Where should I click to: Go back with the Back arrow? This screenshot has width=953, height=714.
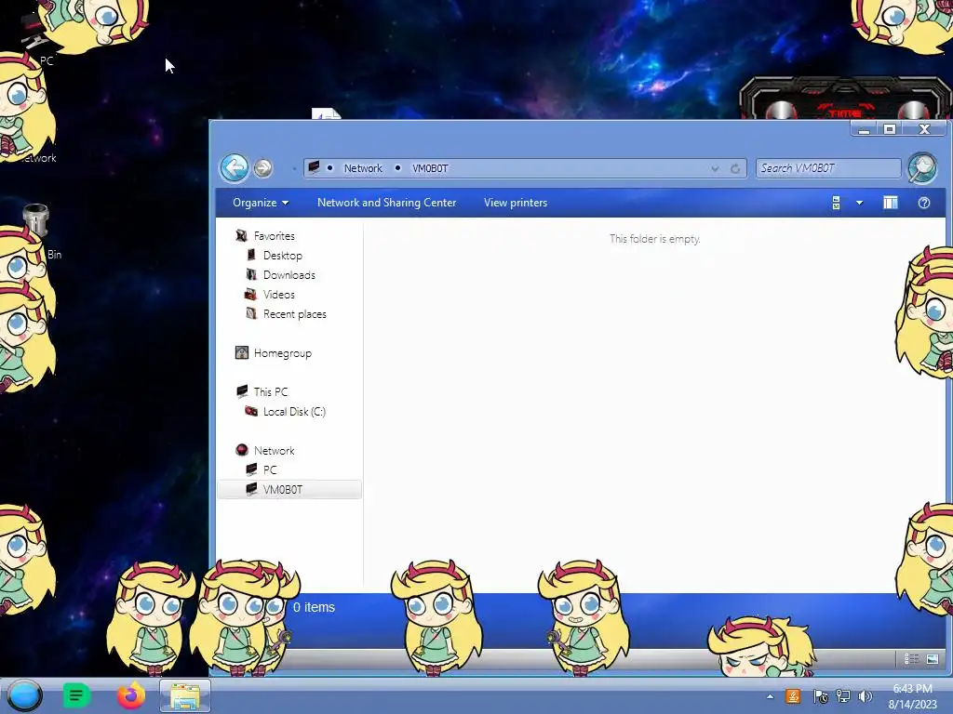[x=234, y=167]
